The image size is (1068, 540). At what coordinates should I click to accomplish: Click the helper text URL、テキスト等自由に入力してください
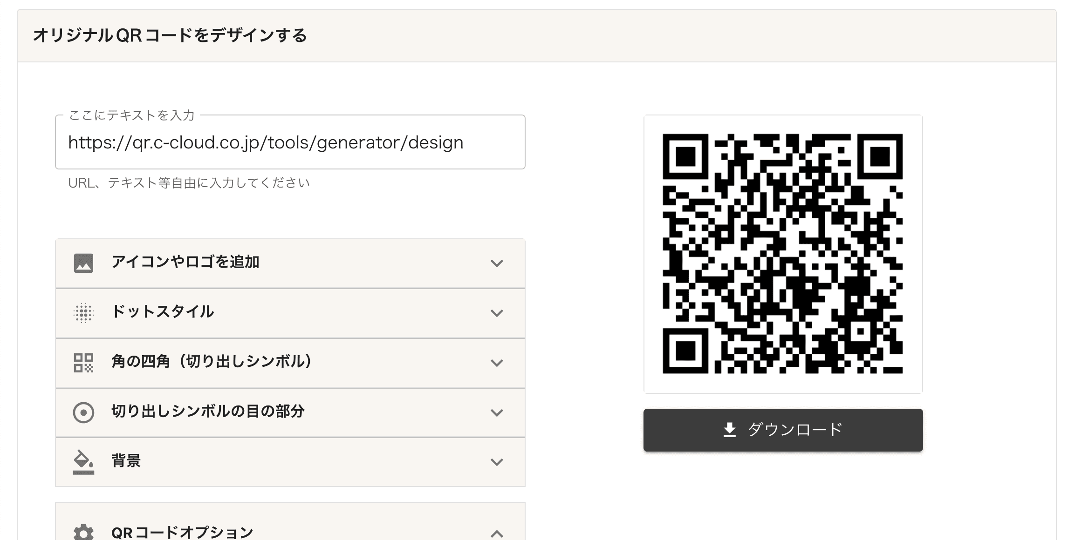coord(189,183)
